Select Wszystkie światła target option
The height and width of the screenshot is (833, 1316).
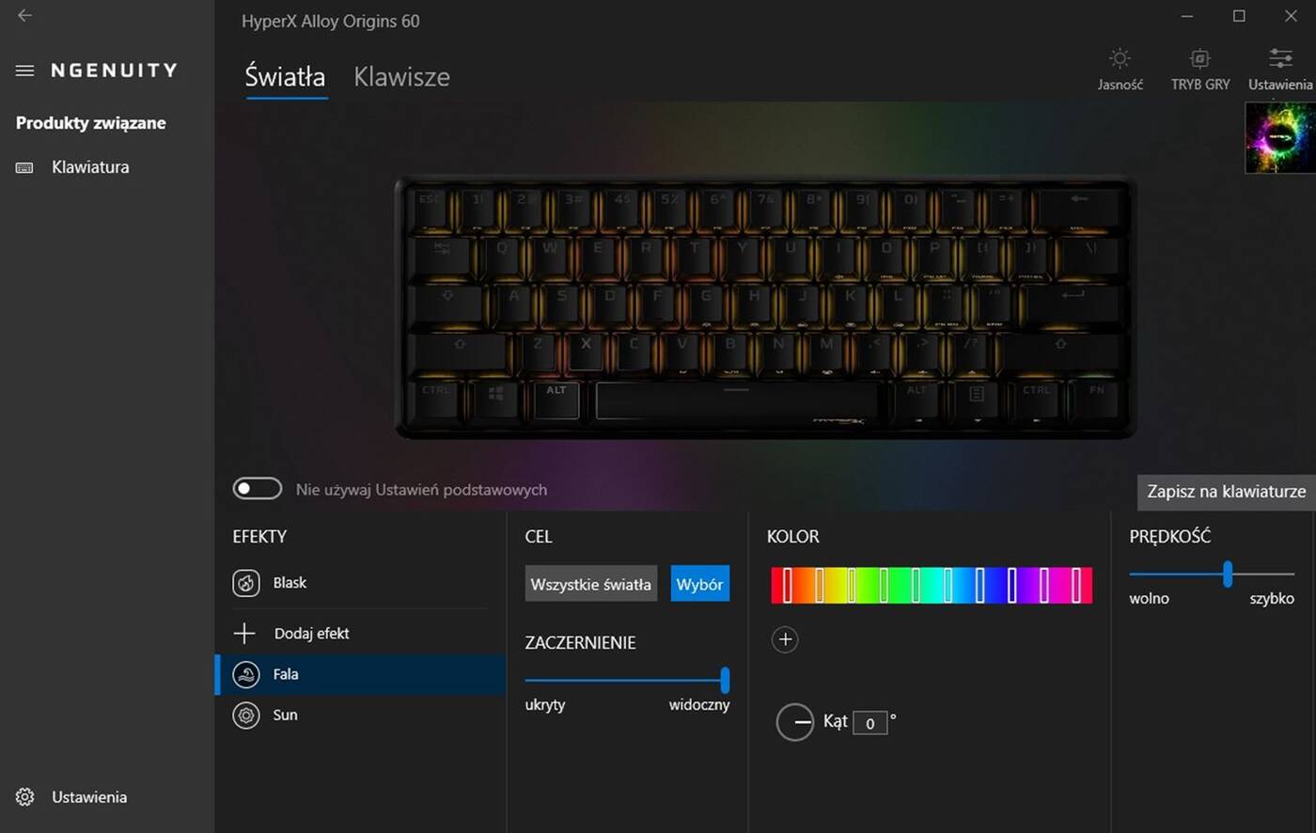coord(590,584)
